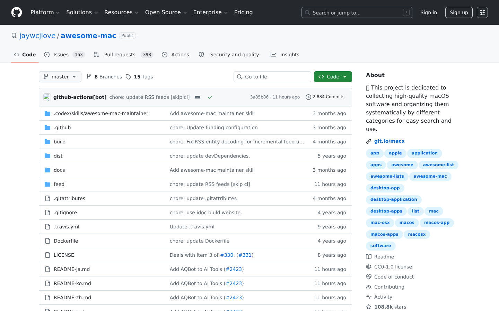Click the .gitattributes file icon
Viewport: 499px width, 311px height.
pyautogui.click(x=47, y=198)
